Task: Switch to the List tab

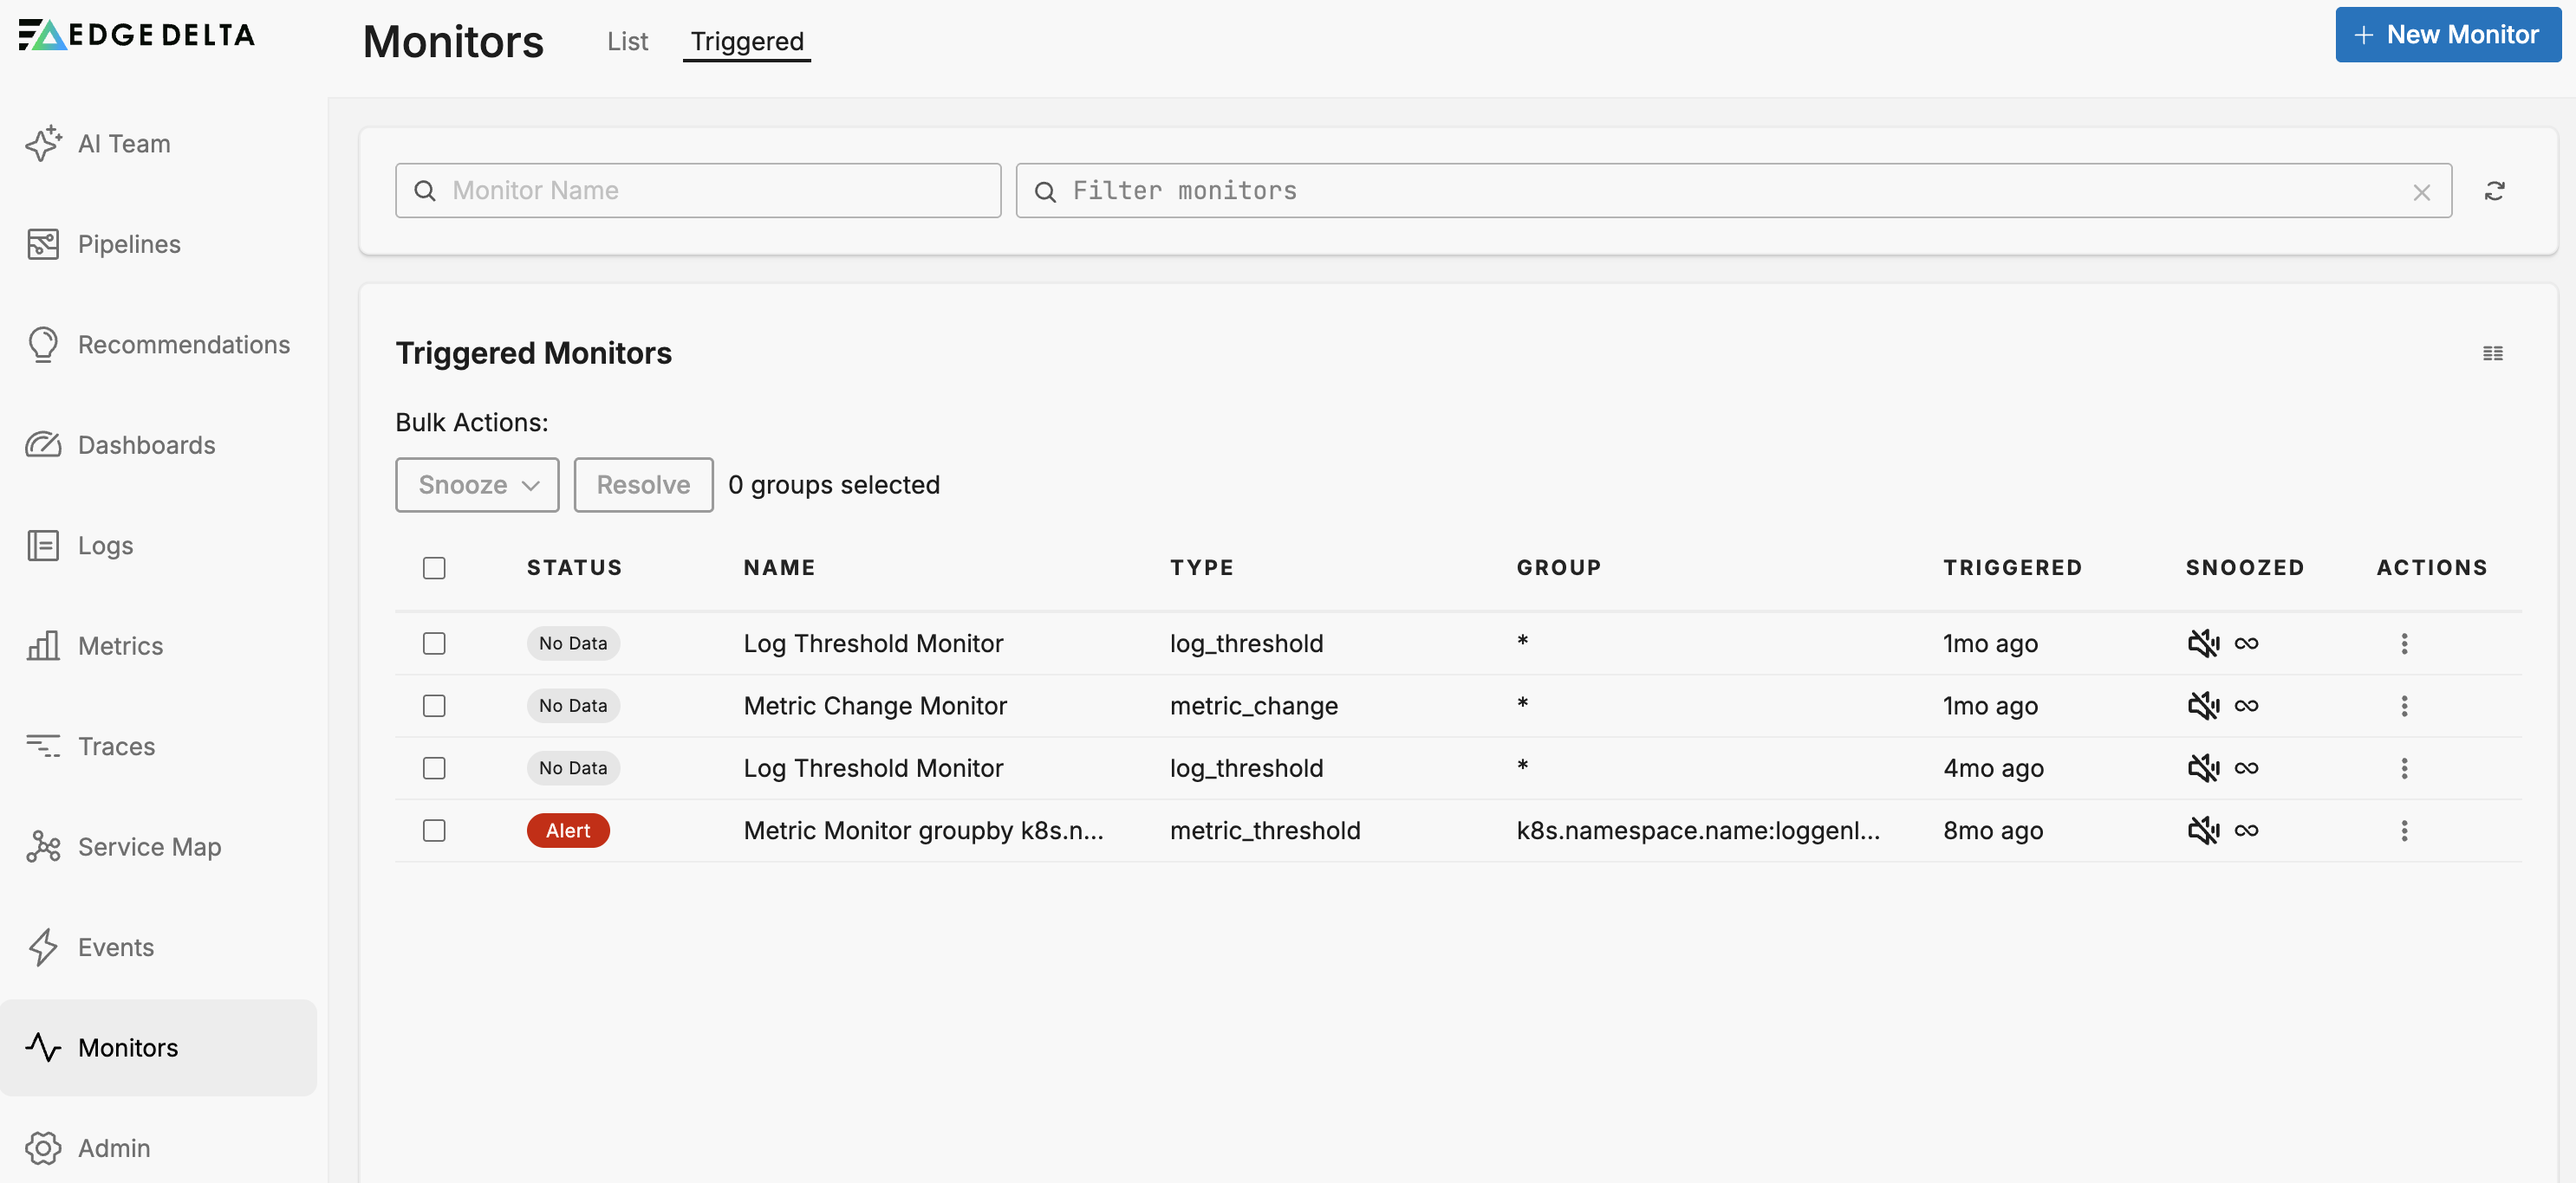Action: pyautogui.click(x=627, y=41)
